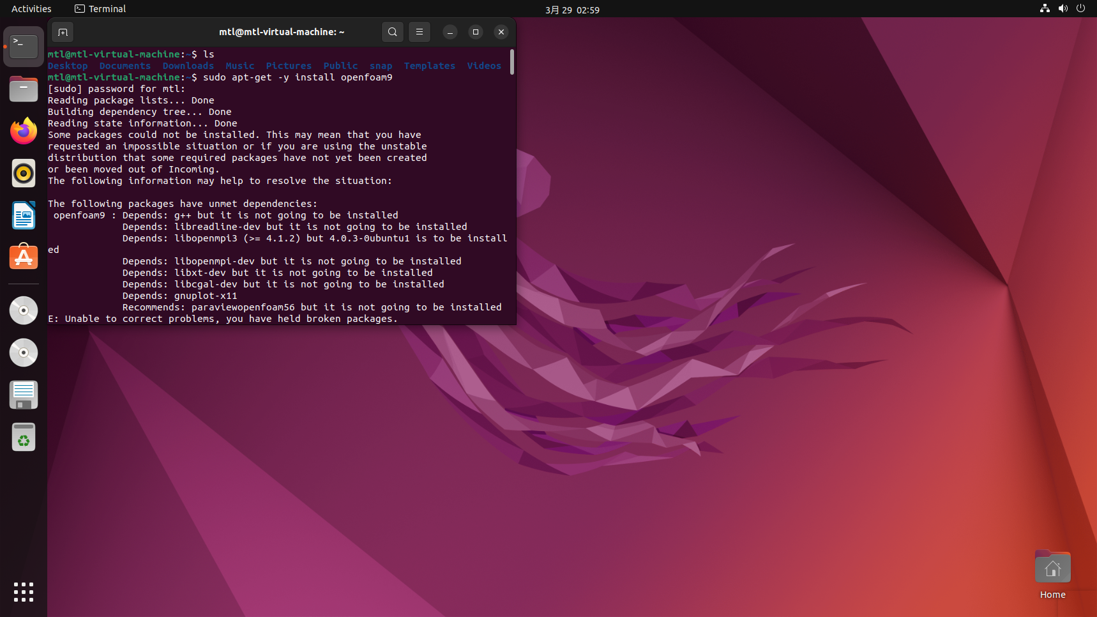Click 'Music' directory text
The width and height of the screenshot is (1097, 617).
click(x=240, y=66)
